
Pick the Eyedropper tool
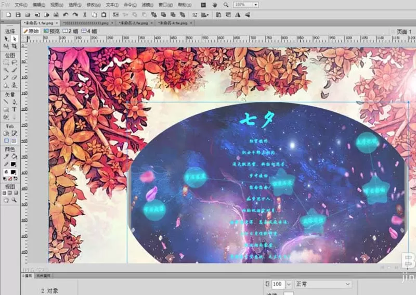6,157
